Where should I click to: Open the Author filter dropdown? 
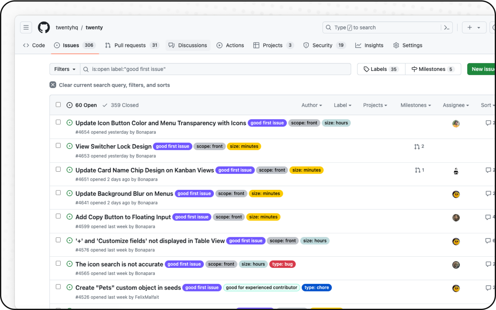[x=312, y=105]
